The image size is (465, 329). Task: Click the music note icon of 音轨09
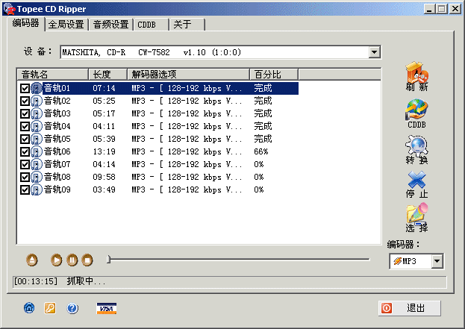[37, 190]
